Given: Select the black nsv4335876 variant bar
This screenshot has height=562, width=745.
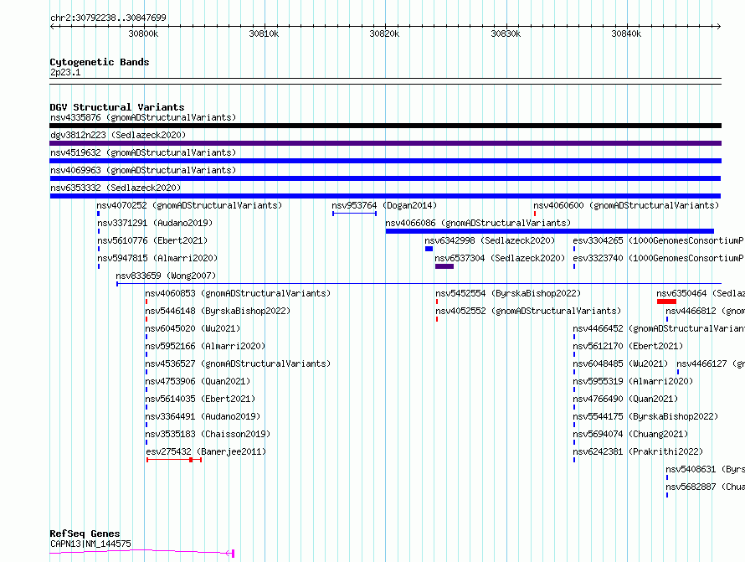Looking at the screenshot, I should click(385, 126).
